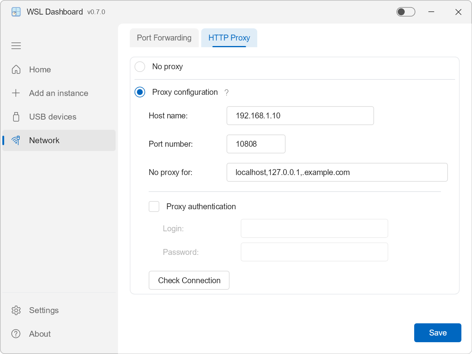Open Settings via the gear icon
The width and height of the screenshot is (472, 354).
16,310
